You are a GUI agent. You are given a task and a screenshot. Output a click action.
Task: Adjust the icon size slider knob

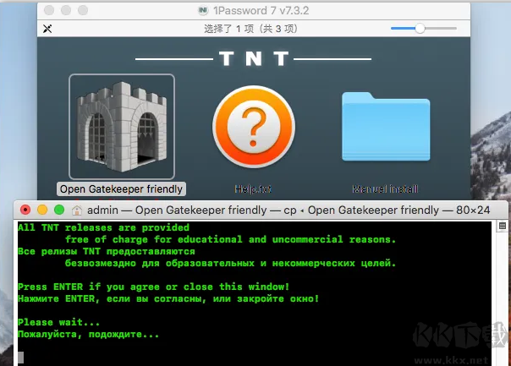420,29
